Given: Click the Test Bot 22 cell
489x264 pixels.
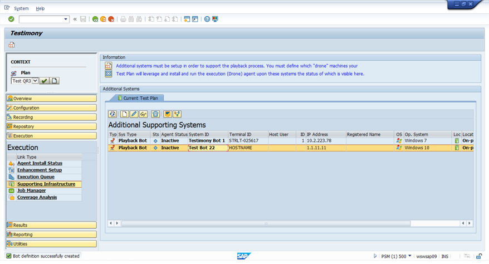Looking at the screenshot, I should pyautogui.click(x=208, y=148).
